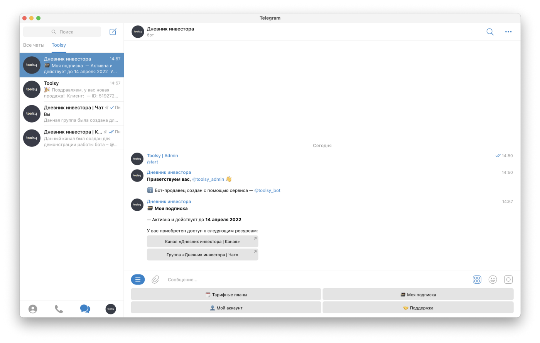
Task: Click the record video message icon
Action: click(x=508, y=279)
